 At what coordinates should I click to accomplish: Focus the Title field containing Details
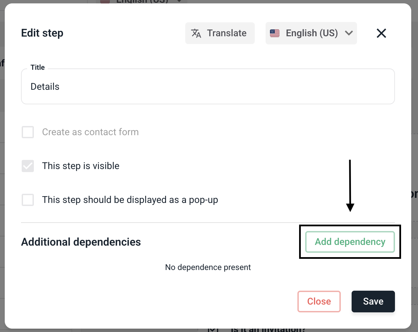pyautogui.click(x=208, y=87)
